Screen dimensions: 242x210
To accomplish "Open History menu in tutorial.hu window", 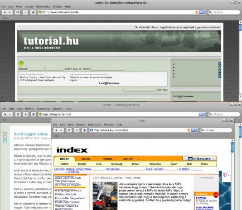I will pos(29,7).
